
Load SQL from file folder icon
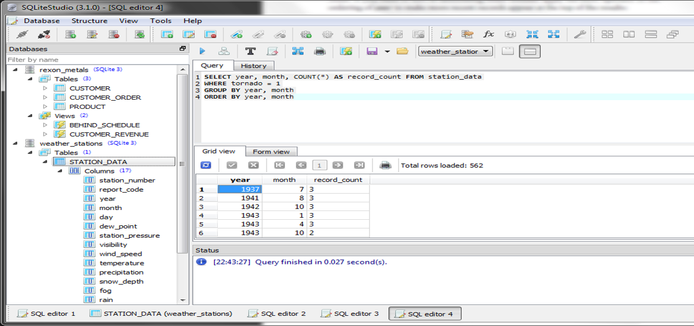tap(402, 51)
